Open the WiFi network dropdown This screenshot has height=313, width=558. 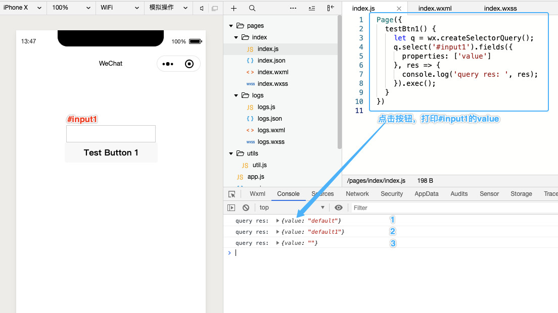[x=120, y=8]
